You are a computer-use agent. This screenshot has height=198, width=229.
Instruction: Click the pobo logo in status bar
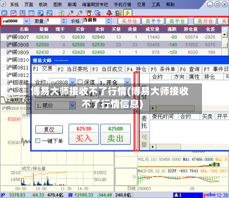click(209, 195)
